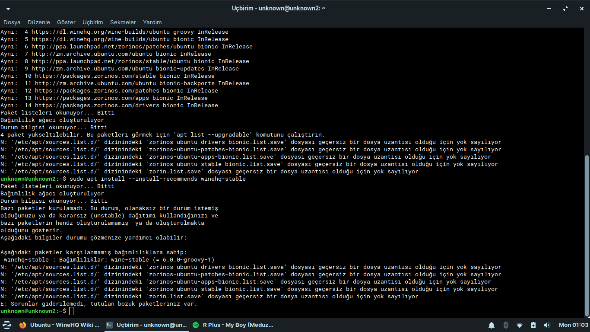
Task: Click the 'olduğunuzu ya da kararsız (unstable)' line
Action: coord(109,216)
